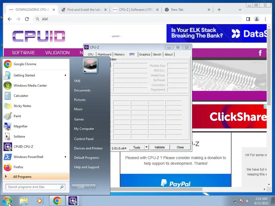Launch Firefox from the Start menu
This screenshot has height=206, width=275.
click(x=36, y=167)
